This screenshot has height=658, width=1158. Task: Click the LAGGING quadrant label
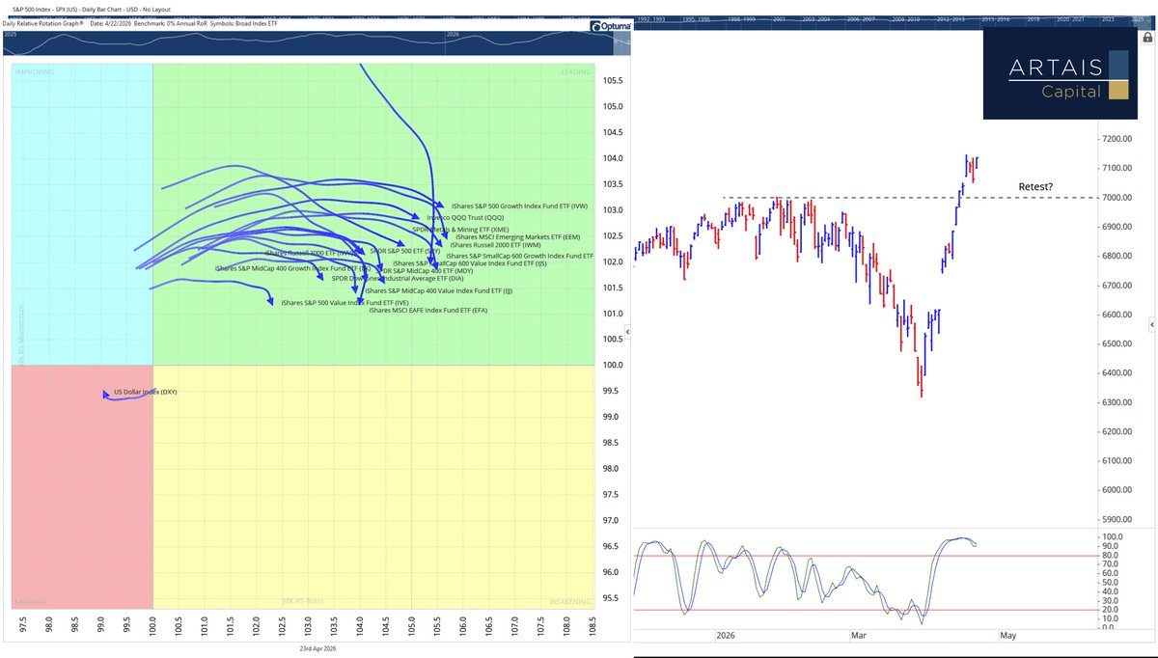tap(32, 601)
